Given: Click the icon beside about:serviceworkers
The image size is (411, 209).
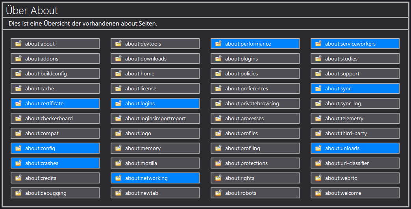Looking at the screenshot, I should point(318,44).
